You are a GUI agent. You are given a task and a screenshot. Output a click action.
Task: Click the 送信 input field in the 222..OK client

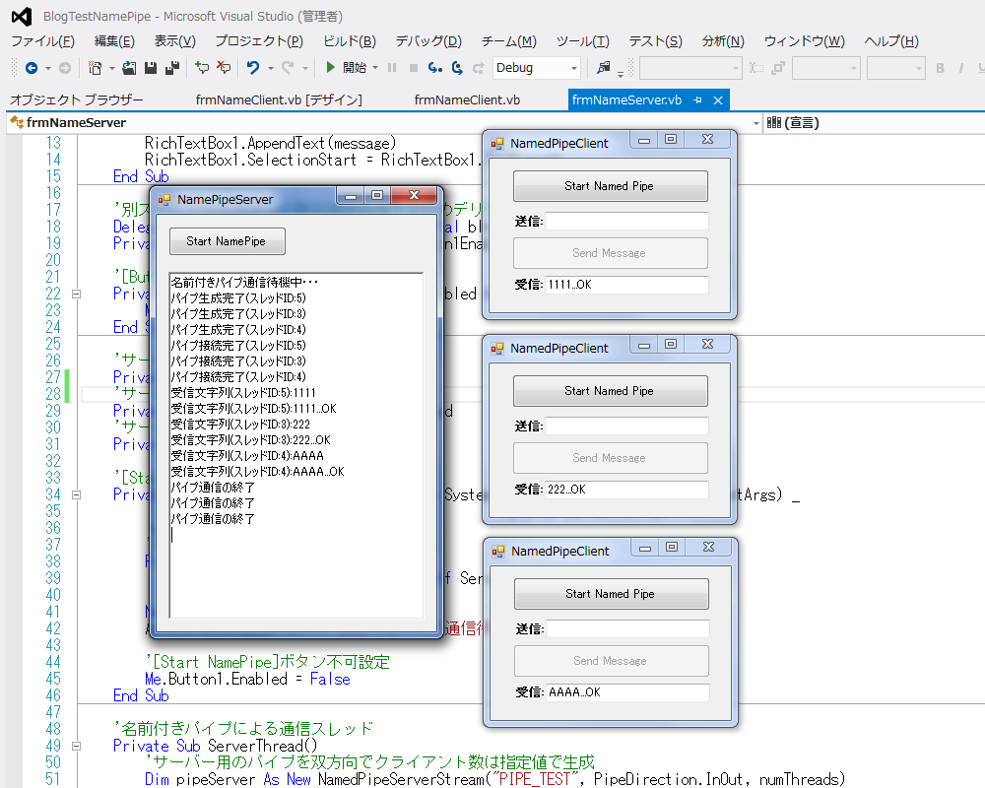pos(626,427)
